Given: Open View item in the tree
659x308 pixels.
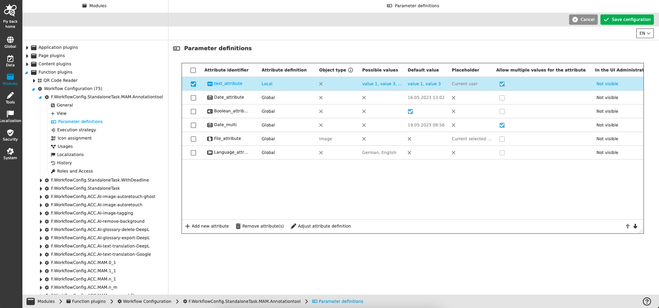Looking at the screenshot, I should coord(59,113).
